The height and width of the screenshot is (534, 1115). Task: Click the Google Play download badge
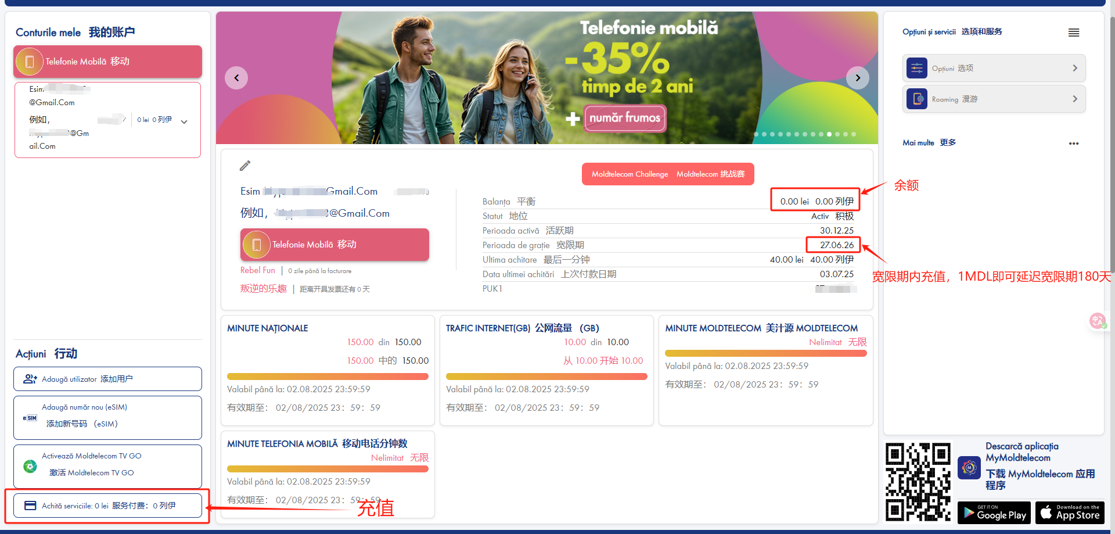tap(994, 513)
